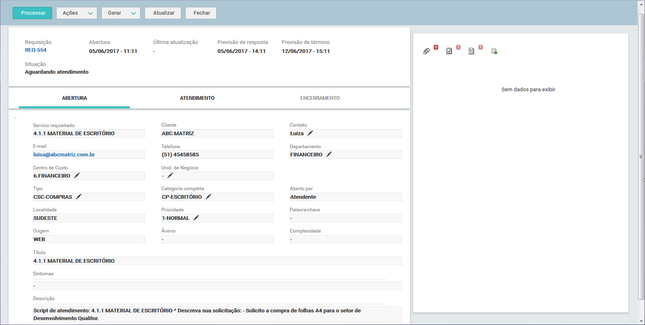Select the ENCERRAMENTO tab
The width and height of the screenshot is (645, 325).
point(320,98)
